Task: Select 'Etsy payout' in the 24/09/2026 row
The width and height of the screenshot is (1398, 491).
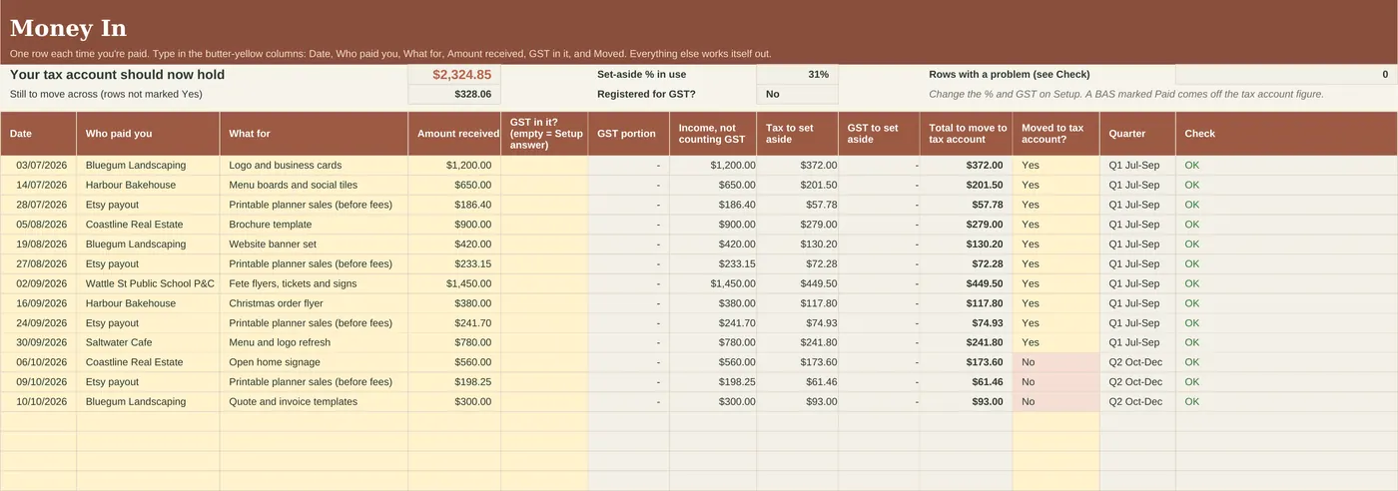Action: (148, 323)
